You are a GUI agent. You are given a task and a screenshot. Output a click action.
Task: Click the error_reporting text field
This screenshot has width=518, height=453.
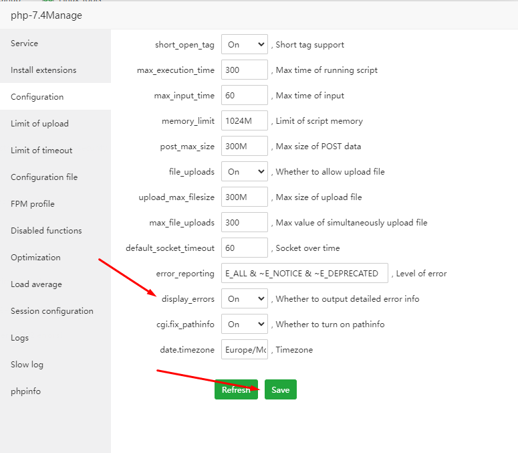(x=304, y=274)
